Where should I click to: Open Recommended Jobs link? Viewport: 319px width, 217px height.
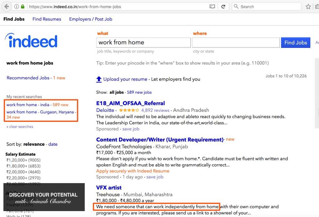pos(28,78)
